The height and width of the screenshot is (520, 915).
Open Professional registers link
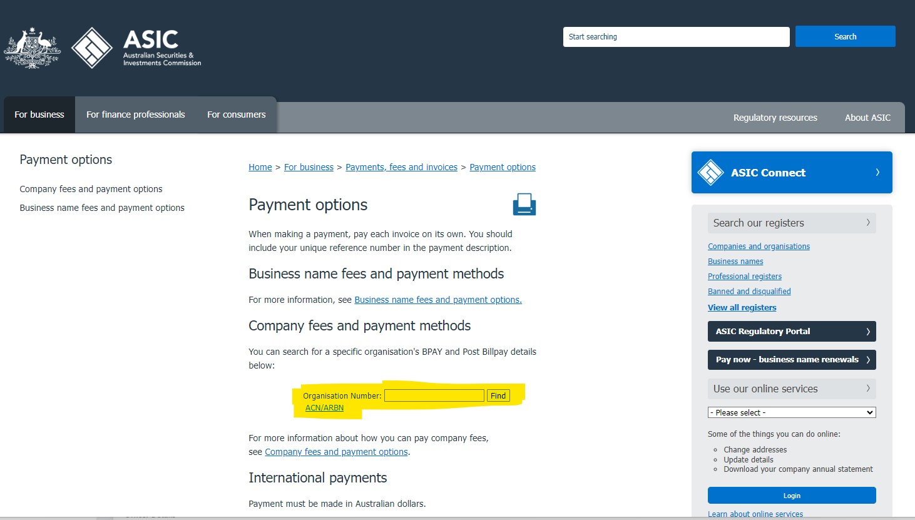[745, 277]
